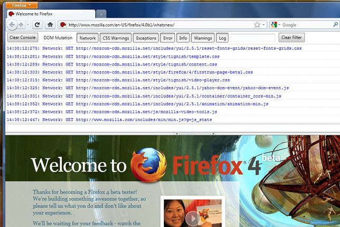Screen dimensions: 340x227
Task: Select log entry for min.js?g=js_stats
Action: (x=172, y=120)
